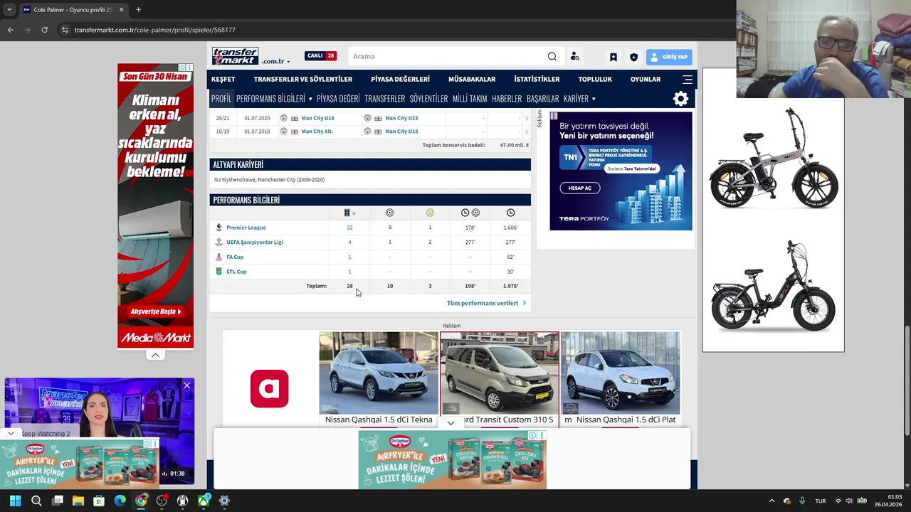
Task: Open the hamburger menu icon
Action: tap(688, 79)
